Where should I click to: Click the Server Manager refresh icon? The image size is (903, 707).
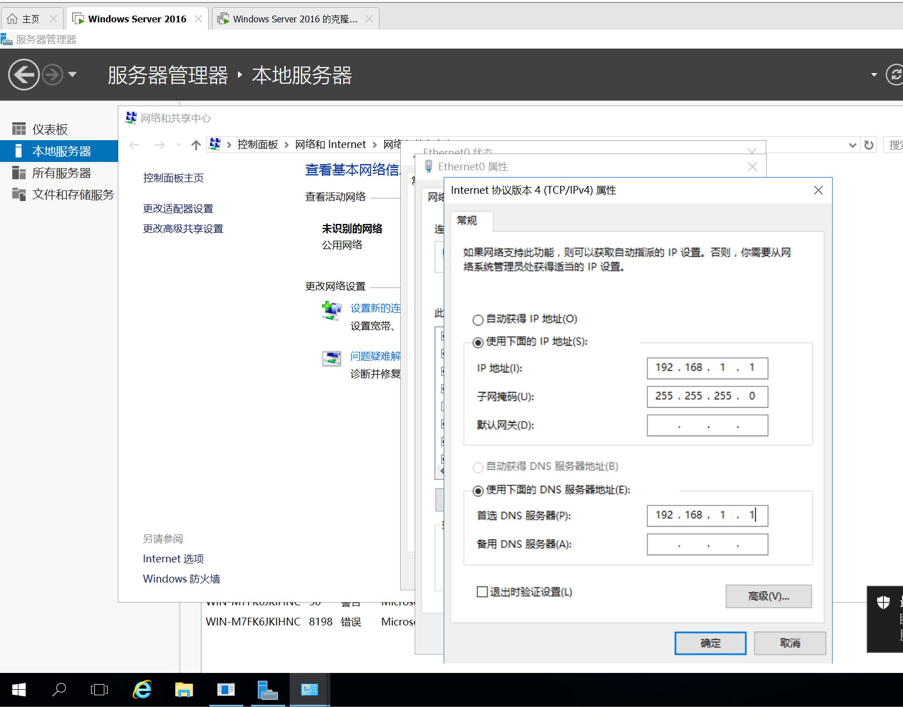point(895,74)
